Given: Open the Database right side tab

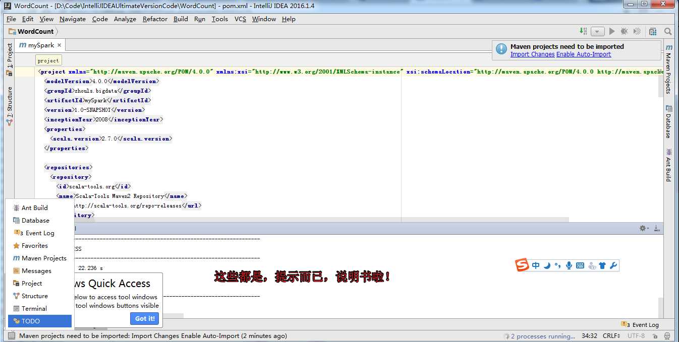Looking at the screenshot, I should [x=668, y=121].
